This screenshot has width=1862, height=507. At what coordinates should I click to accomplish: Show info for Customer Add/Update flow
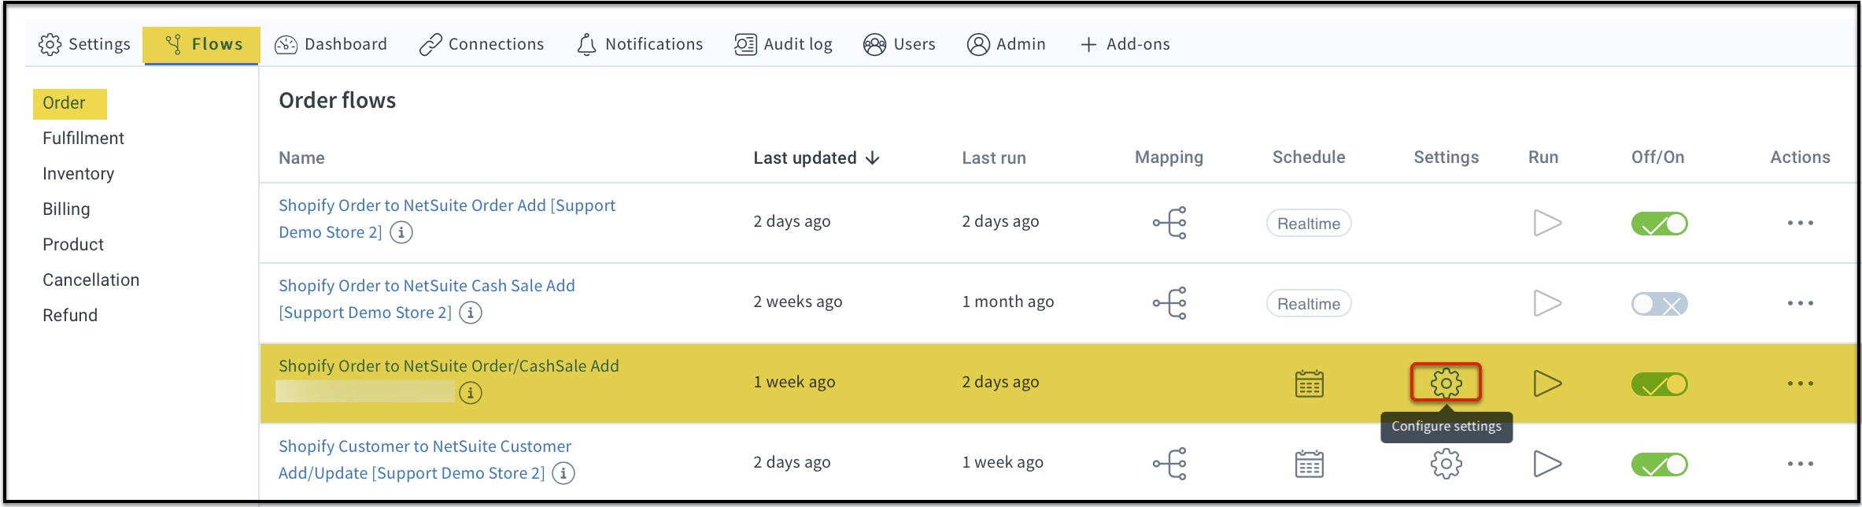tap(563, 473)
